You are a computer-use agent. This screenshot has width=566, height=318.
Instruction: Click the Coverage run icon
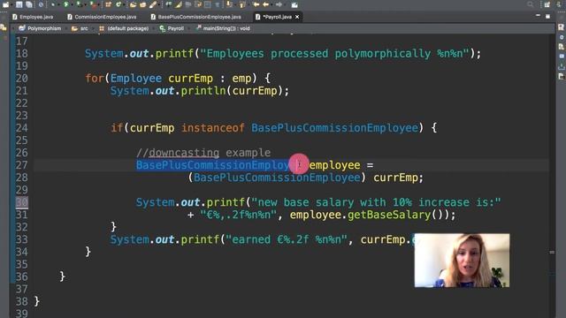point(79,4)
